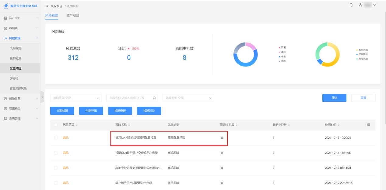Sort by risk level column arrows
Screen dimensions: 386x190
click(x=77, y=125)
